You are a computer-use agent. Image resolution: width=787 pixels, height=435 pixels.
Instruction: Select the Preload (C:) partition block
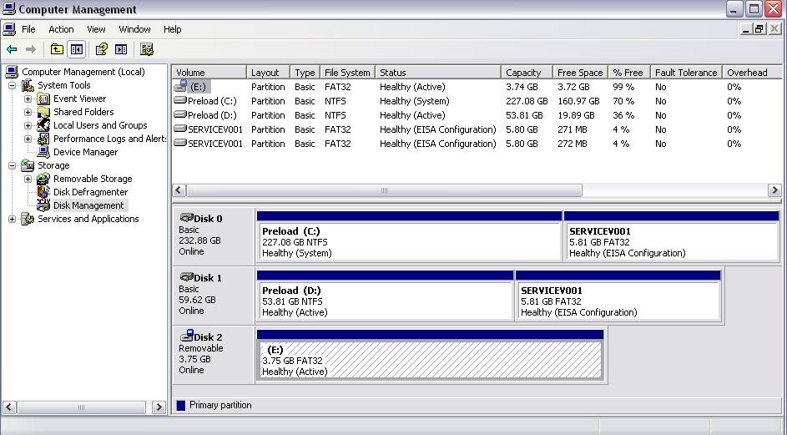point(409,242)
